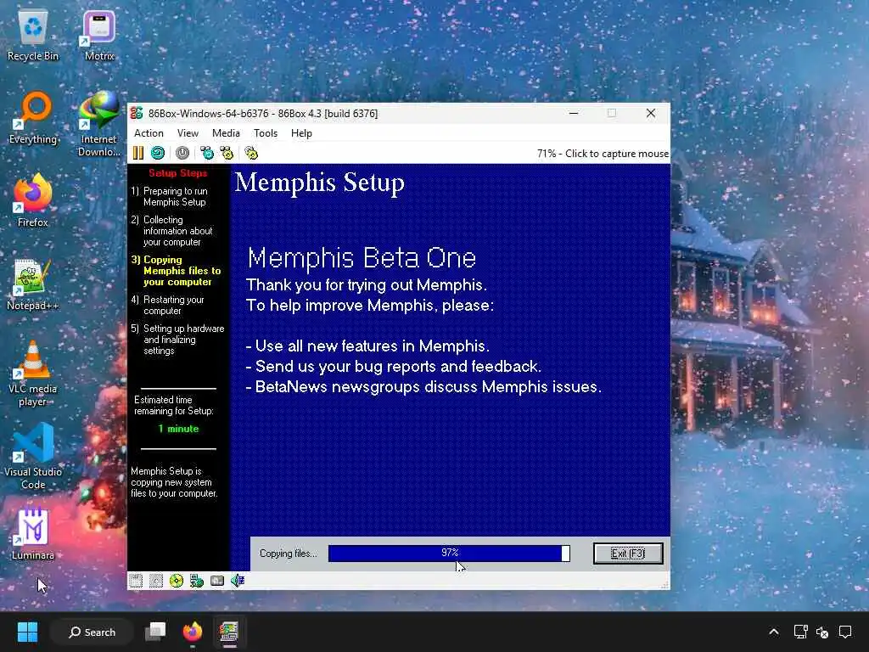869x652 pixels.
Task: Open Visual Studio Code desktop shortcut
Action: click(x=33, y=456)
